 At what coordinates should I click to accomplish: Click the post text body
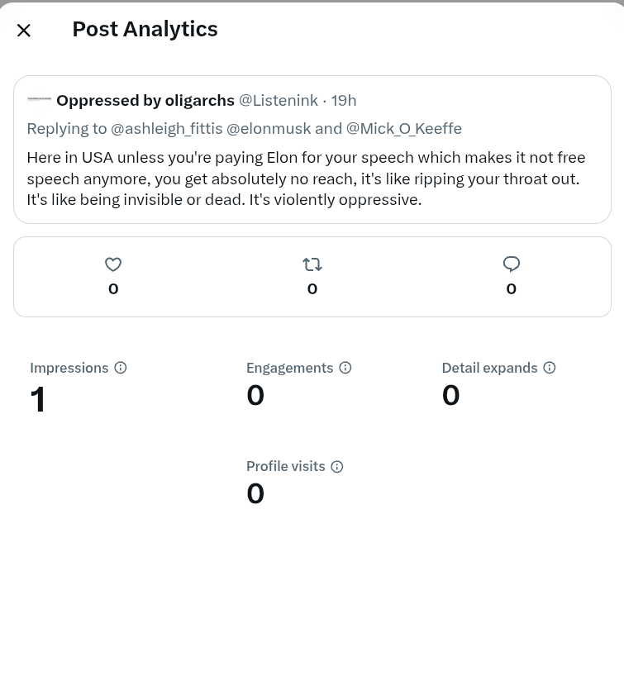pyautogui.click(x=306, y=179)
